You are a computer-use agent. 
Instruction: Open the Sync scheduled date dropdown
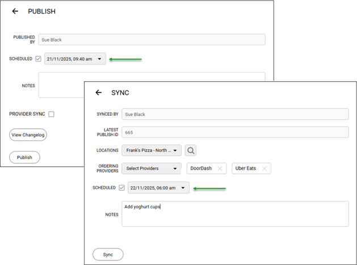(183, 188)
